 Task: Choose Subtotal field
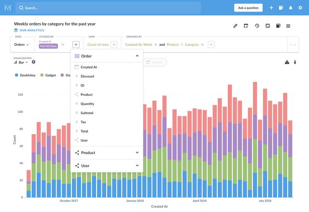point(107,113)
